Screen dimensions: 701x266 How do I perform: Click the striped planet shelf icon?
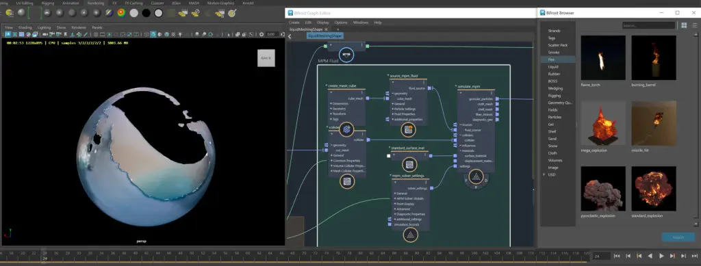tap(109, 13)
